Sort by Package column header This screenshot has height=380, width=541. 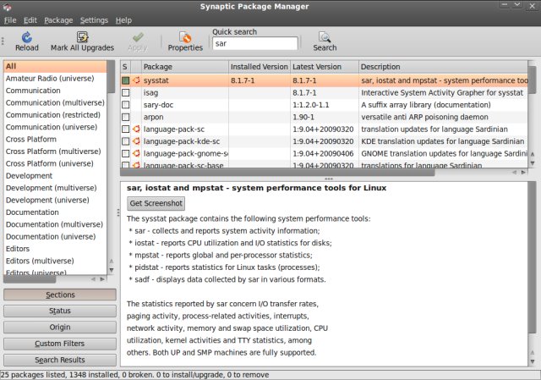point(185,67)
